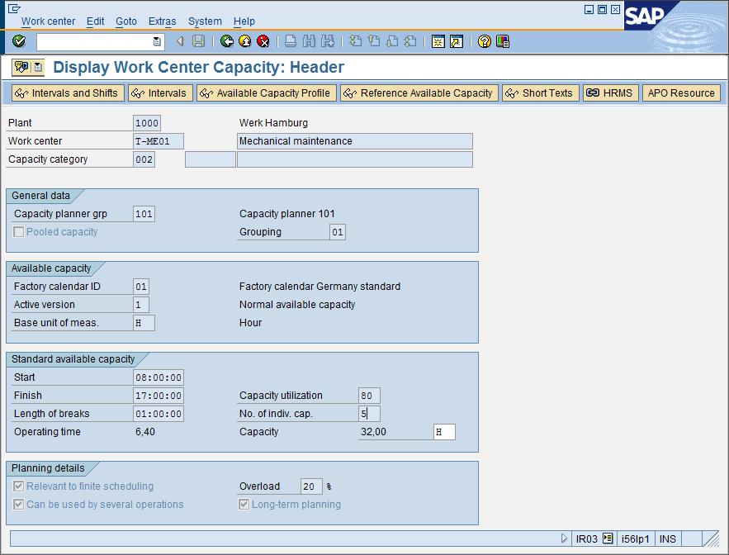Open the SAP window control menu icon

pyautogui.click(x=14, y=8)
